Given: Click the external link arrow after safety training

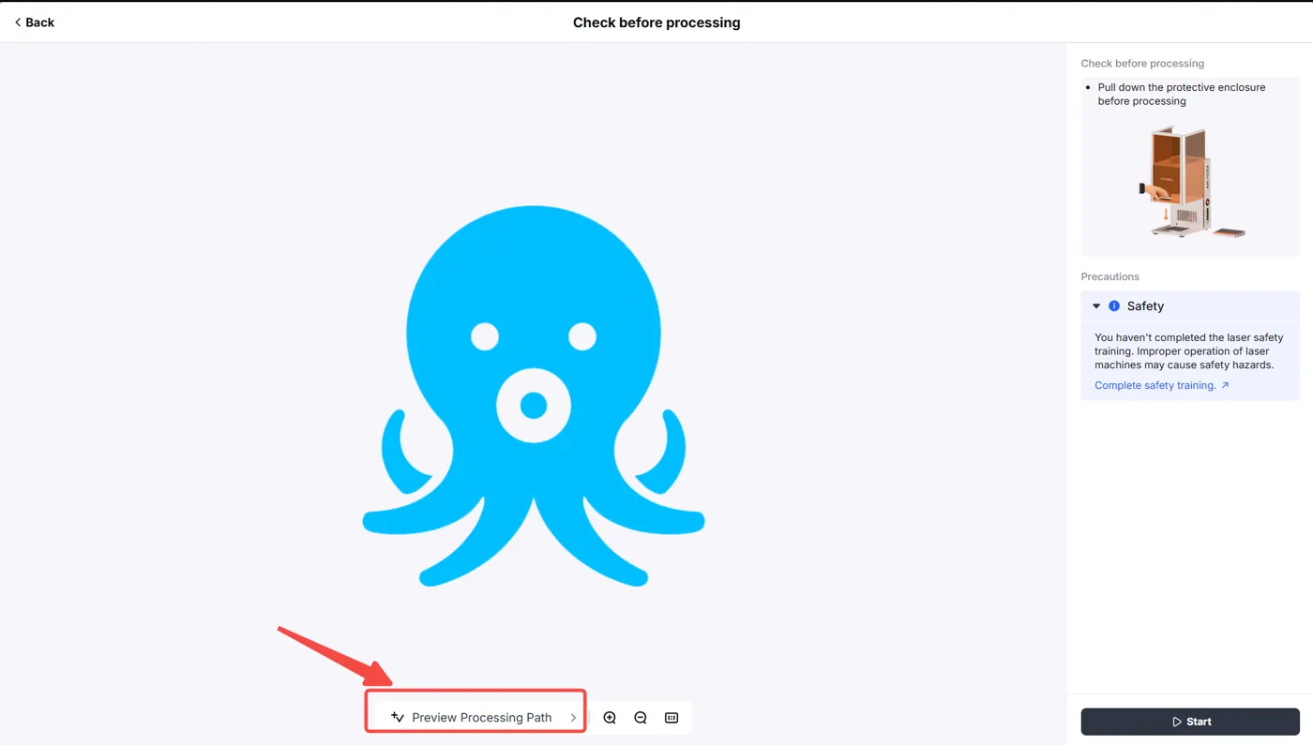Looking at the screenshot, I should coord(1225,385).
